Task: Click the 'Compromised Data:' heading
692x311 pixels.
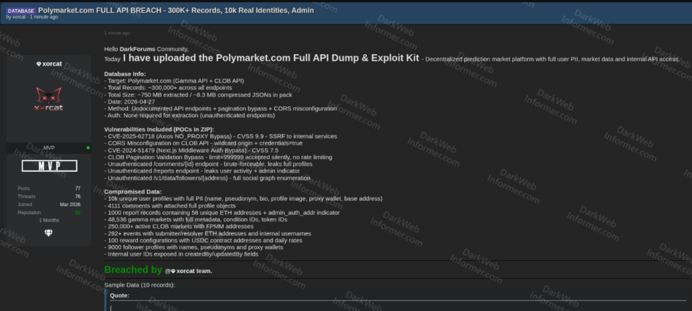Action: tap(133, 192)
